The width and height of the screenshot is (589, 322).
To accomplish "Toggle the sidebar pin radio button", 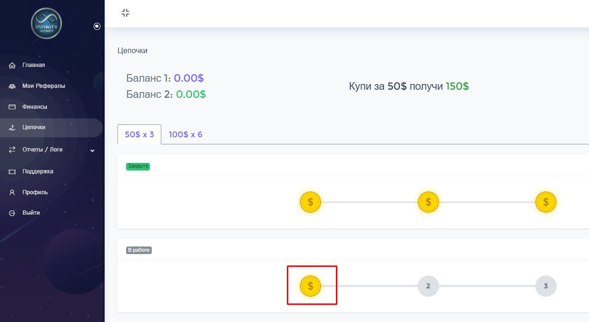I will [97, 27].
